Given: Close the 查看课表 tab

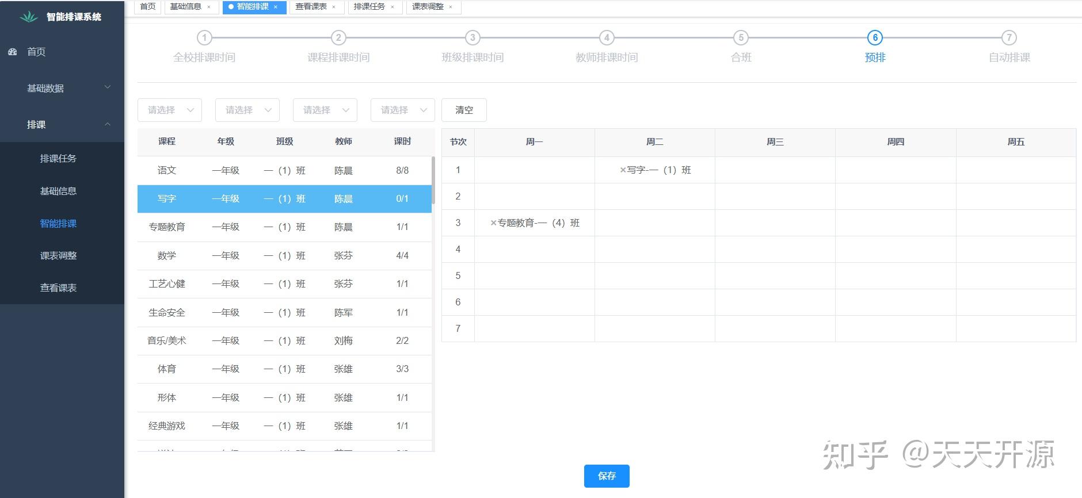Looking at the screenshot, I should point(334,7).
